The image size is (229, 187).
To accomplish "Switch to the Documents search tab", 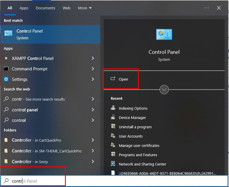I will point(45,8).
